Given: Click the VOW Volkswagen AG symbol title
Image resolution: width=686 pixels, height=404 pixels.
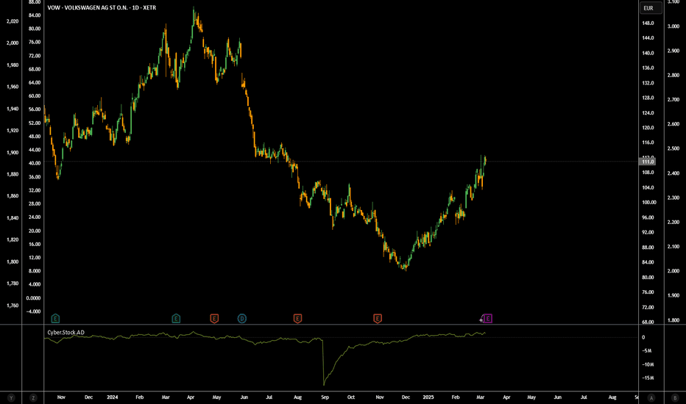Looking at the screenshot, I should [102, 7].
